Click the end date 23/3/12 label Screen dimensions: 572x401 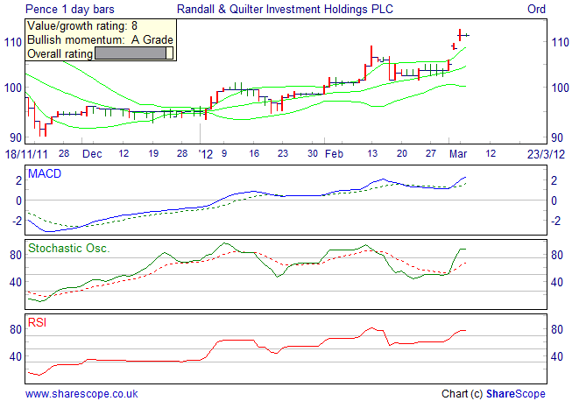coord(546,154)
